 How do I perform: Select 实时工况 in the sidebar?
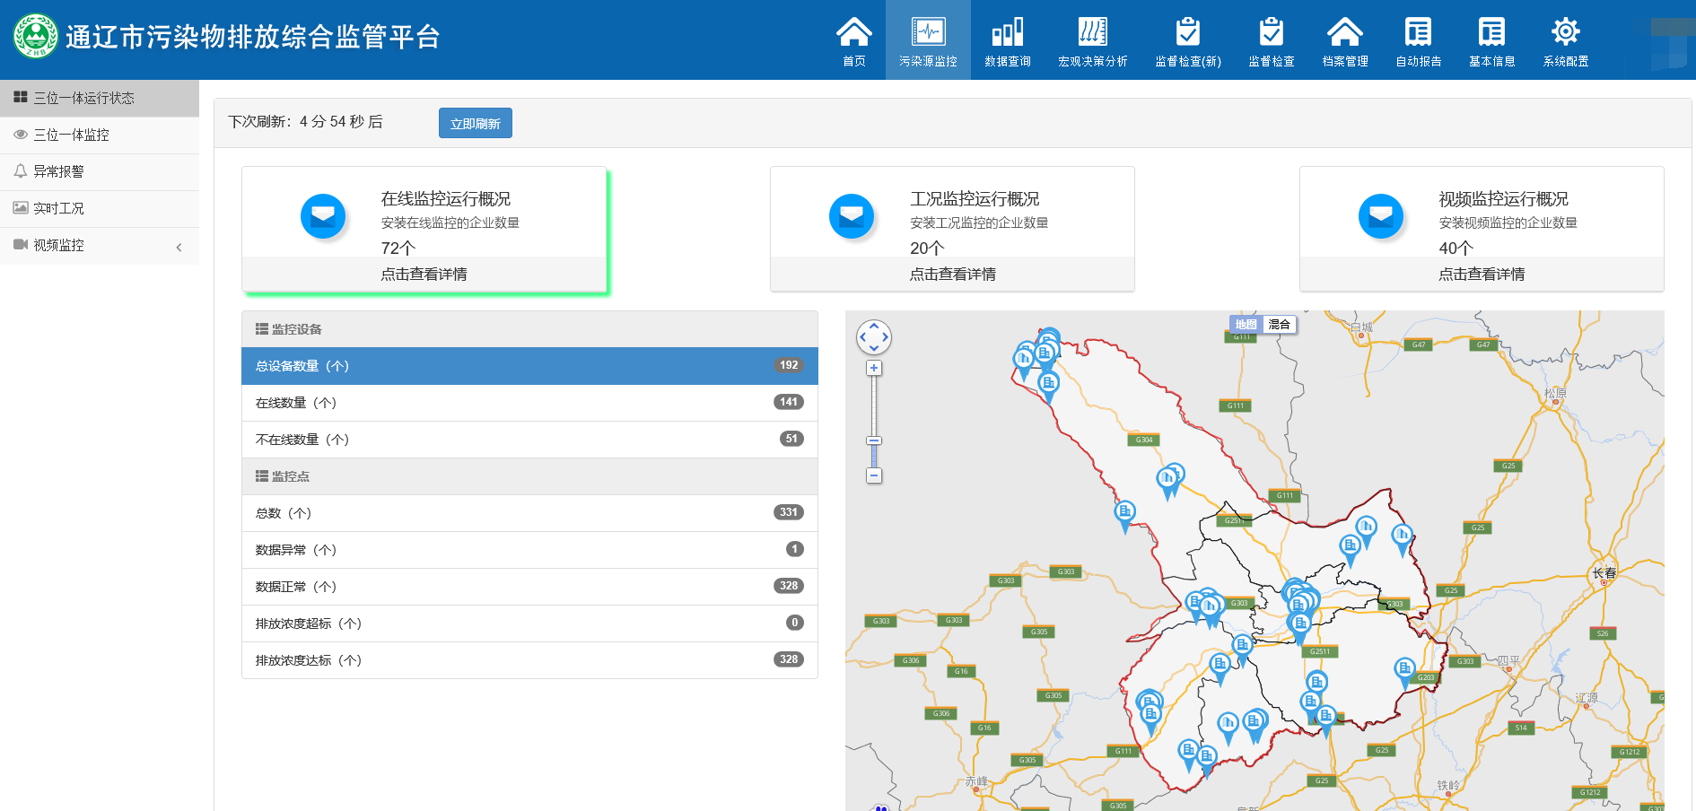(59, 208)
